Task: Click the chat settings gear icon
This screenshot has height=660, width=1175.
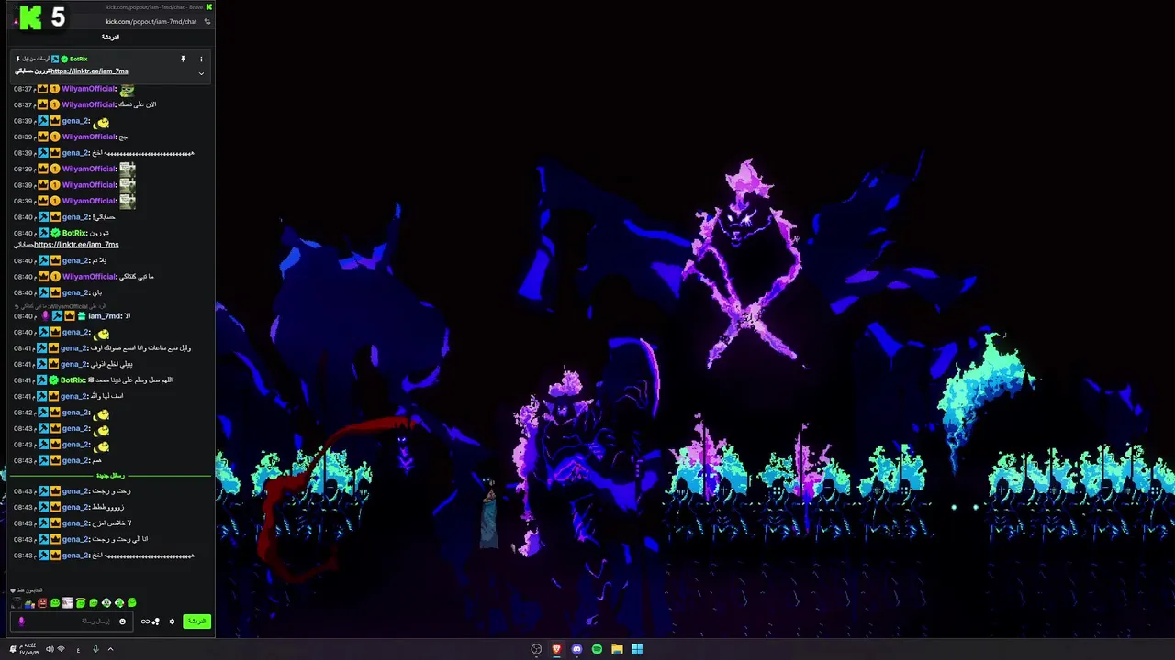Action: click(x=172, y=621)
